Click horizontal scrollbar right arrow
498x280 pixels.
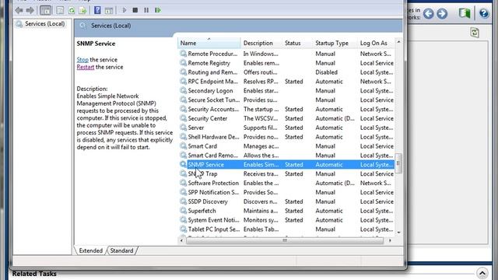pos(390,240)
